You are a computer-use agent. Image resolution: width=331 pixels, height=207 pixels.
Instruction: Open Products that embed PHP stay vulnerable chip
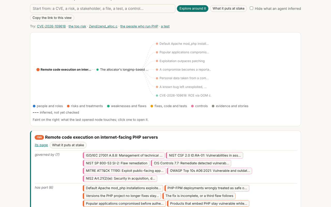[x=208, y=204]
